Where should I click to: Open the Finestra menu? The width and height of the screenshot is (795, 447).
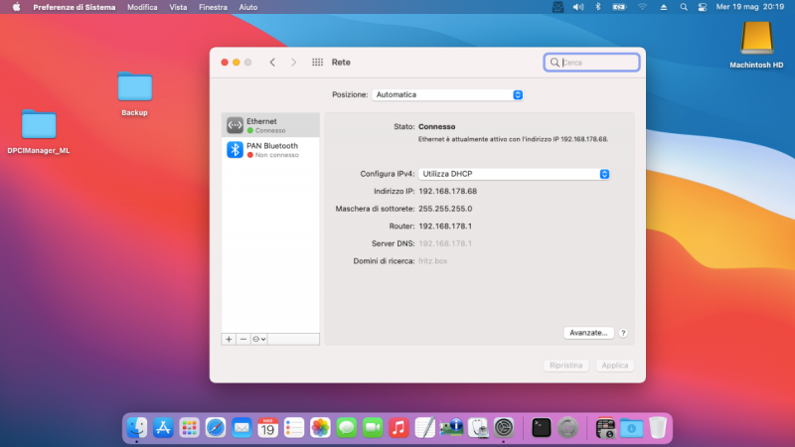click(x=213, y=7)
